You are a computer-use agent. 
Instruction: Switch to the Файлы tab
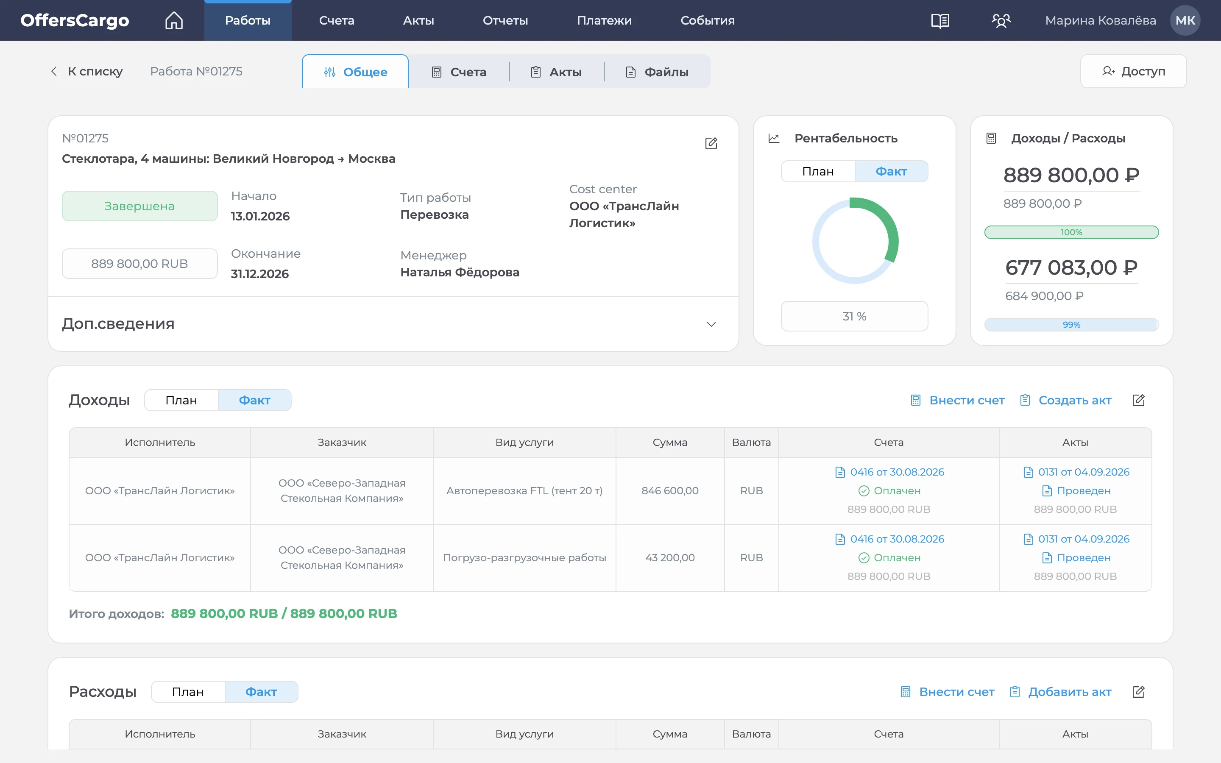[x=657, y=72]
